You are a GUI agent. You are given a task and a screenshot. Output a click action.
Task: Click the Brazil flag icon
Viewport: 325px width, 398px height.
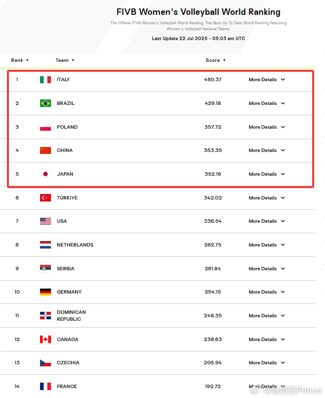46,103
